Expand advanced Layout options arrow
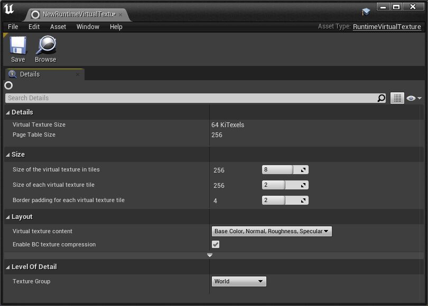The width and height of the screenshot is (428, 306). click(x=210, y=255)
